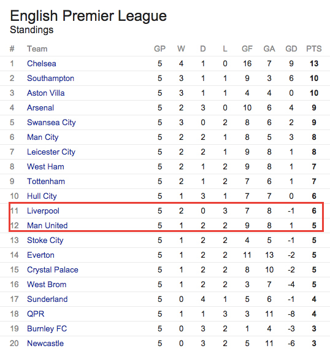Open the Southampton team link
The height and width of the screenshot is (359, 330).
(x=50, y=79)
